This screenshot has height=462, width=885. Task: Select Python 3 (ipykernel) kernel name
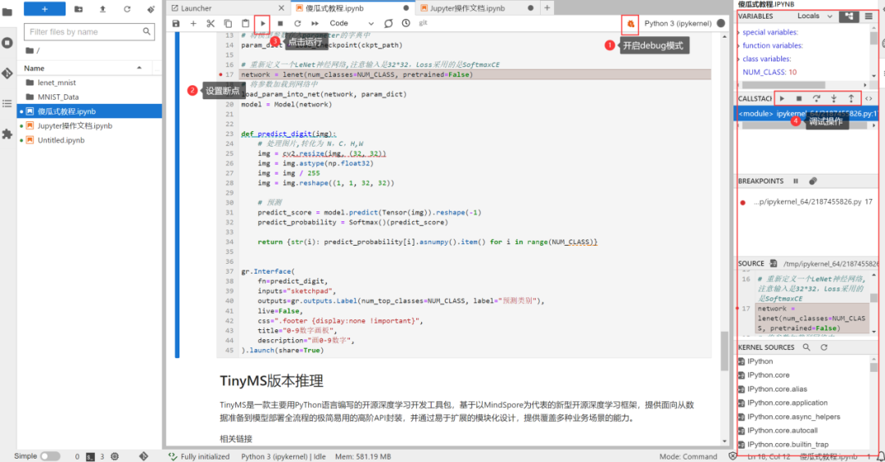pos(678,24)
